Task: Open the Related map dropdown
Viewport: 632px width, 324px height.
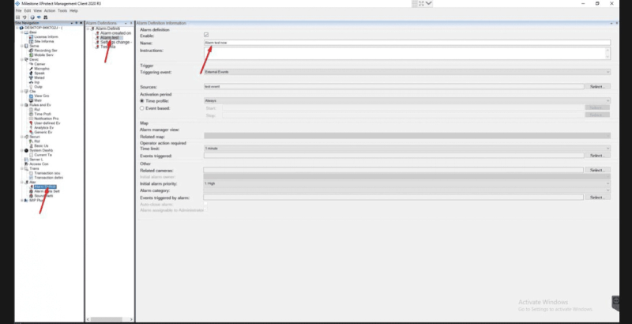Action: [x=407, y=136]
